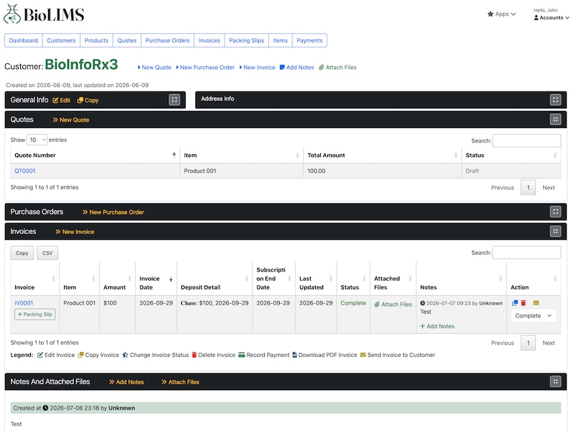Viewport: 572px width, 432px height.
Task: Open the Show entries count dropdown
Action: click(37, 140)
